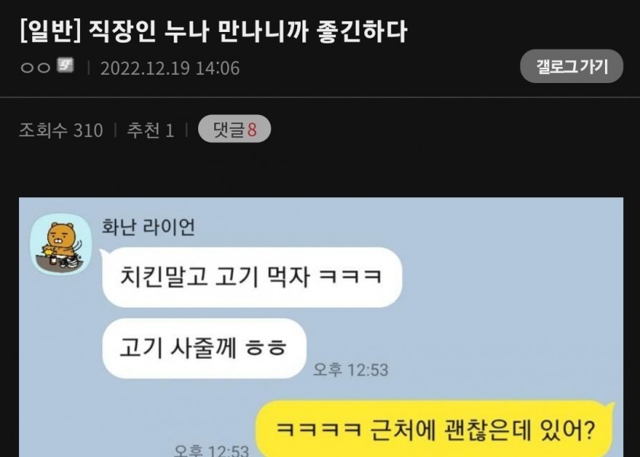The image size is (640, 457).
Task: Click the Ryan profile avatar
Action: pyautogui.click(x=61, y=244)
